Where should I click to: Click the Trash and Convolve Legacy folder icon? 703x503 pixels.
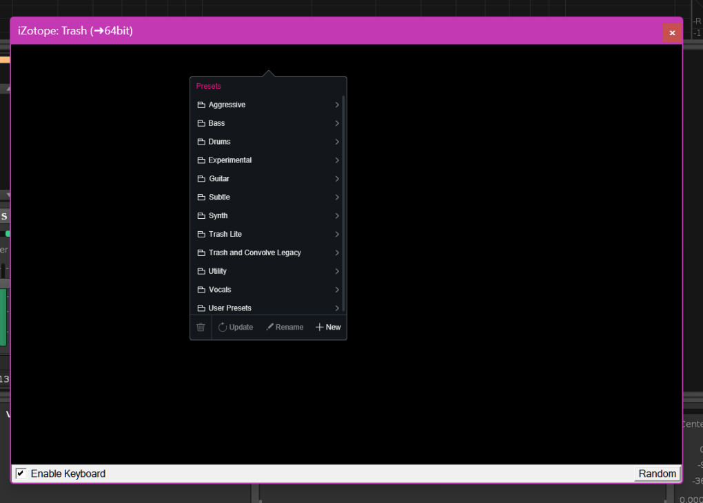pyautogui.click(x=201, y=253)
